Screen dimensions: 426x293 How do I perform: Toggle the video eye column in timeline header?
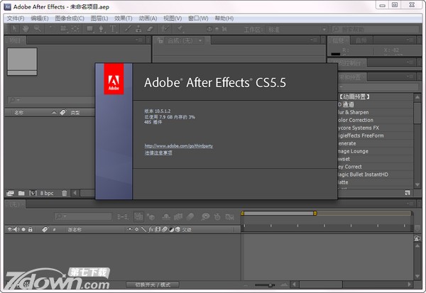coord(9,230)
